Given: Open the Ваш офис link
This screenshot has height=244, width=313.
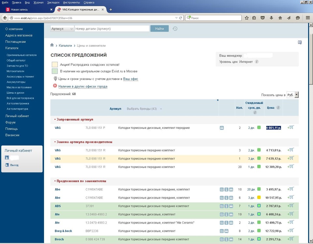Looking at the screenshot, I should [130, 79].
